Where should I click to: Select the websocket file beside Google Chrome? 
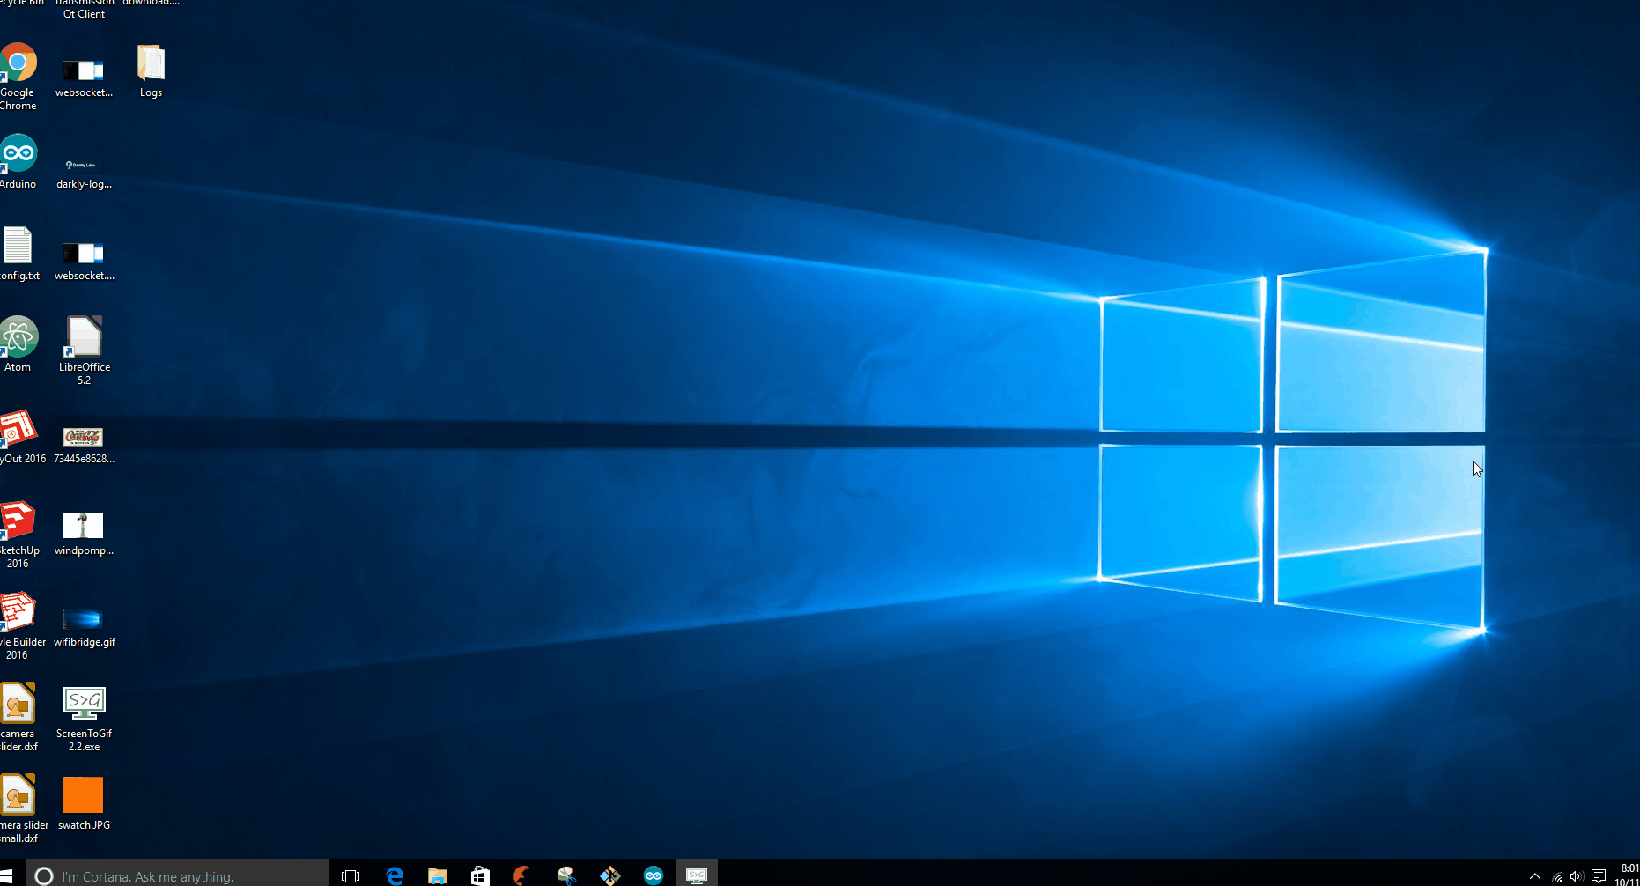(84, 78)
